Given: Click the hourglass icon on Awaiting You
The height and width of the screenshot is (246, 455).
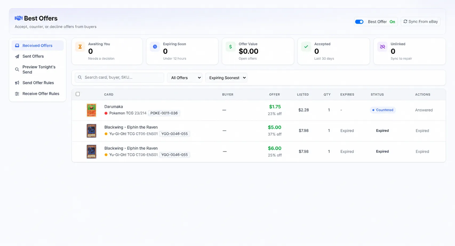Looking at the screenshot, I should point(80,47).
